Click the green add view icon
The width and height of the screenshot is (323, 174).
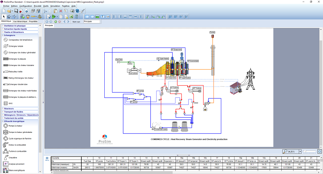tap(55, 22)
